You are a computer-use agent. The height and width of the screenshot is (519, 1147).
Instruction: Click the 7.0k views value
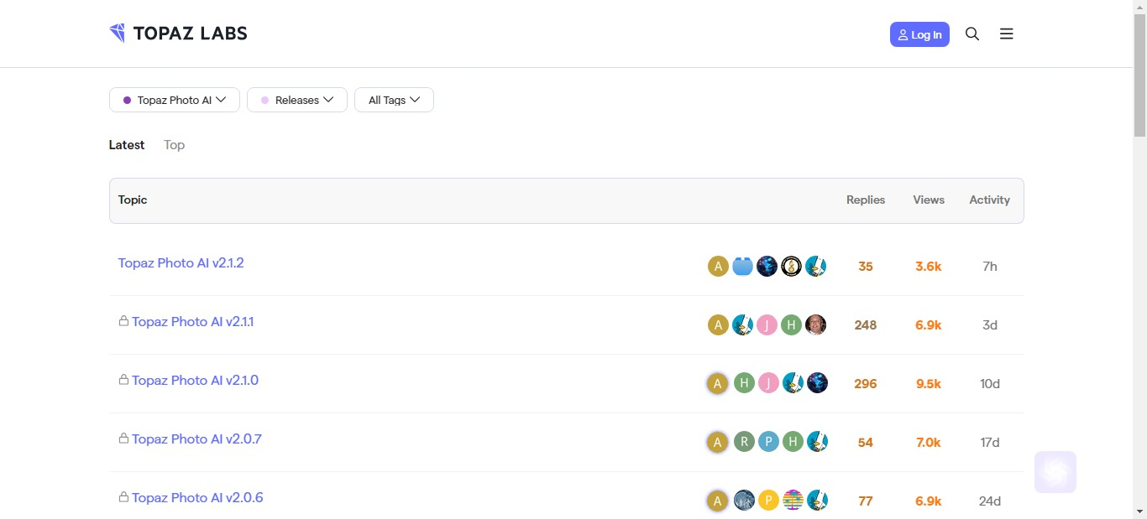[x=929, y=443]
